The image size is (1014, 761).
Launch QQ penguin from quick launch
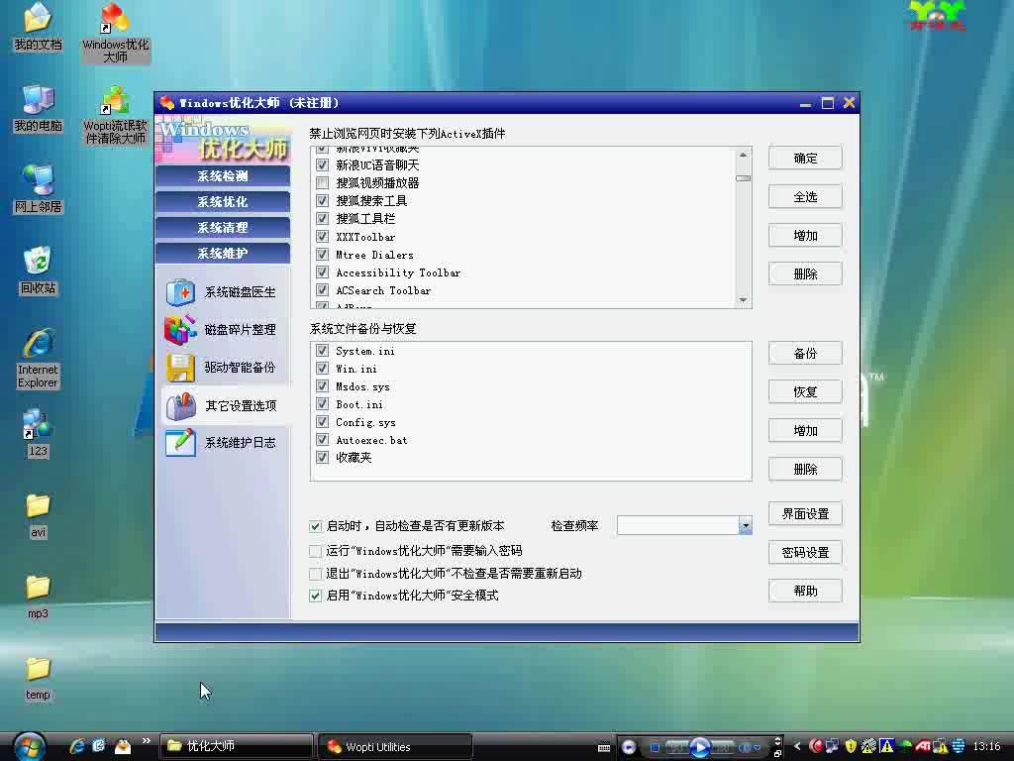point(122,746)
